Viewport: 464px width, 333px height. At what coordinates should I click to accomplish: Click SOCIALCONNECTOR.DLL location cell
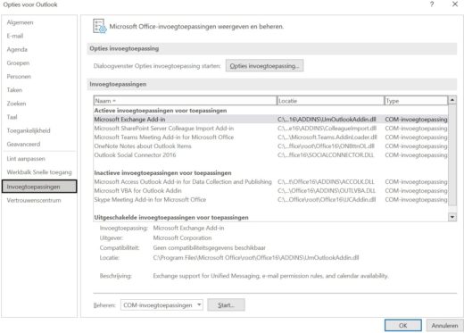pos(326,155)
